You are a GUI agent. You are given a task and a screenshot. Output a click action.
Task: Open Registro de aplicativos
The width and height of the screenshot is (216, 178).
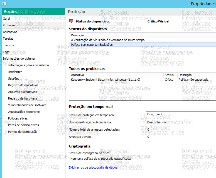(x=23, y=85)
